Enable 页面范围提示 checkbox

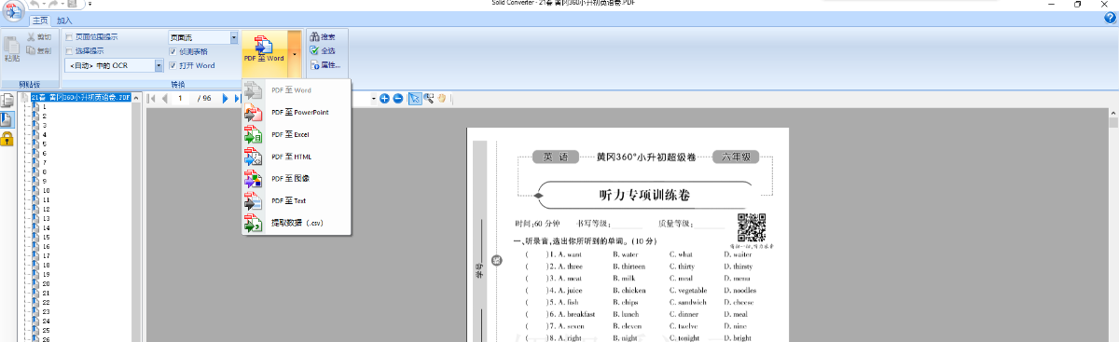[x=70, y=37]
